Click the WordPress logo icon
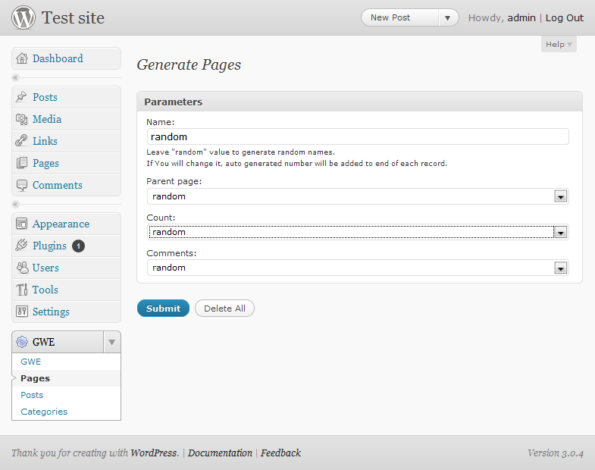The width and height of the screenshot is (595, 470). point(23,17)
